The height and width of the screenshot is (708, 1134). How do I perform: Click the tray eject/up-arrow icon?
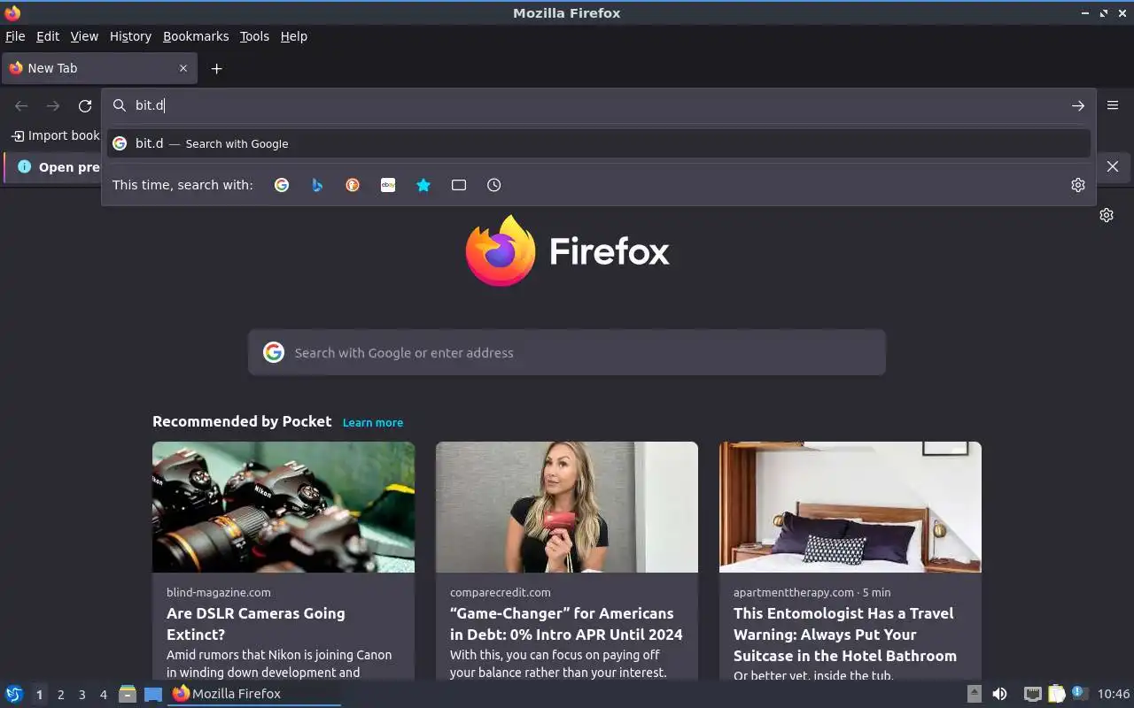click(975, 694)
